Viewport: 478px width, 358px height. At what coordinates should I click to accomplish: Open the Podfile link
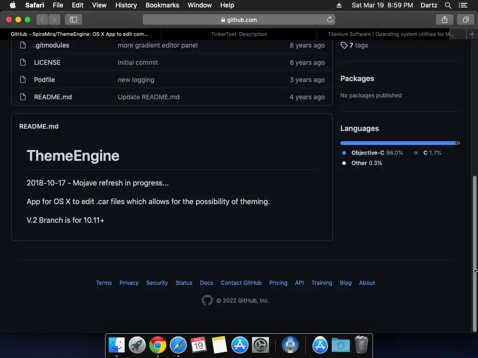44,80
